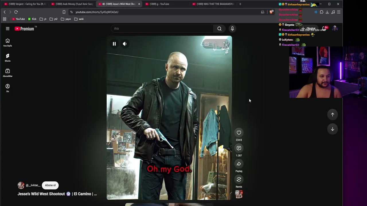Open a new browser tab
Viewport: 367px width, 206px height.
click(240, 4)
